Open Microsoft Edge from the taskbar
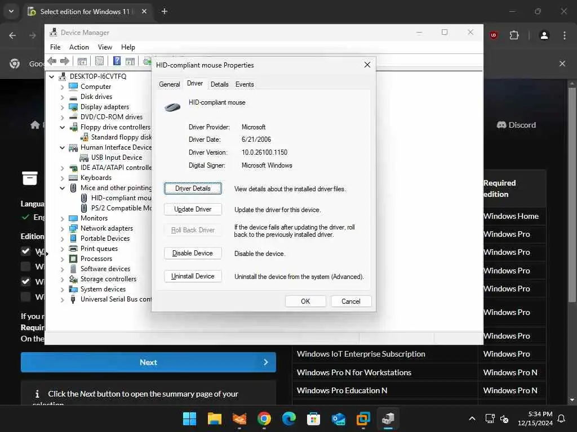The image size is (577, 432). click(x=289, y=418)
